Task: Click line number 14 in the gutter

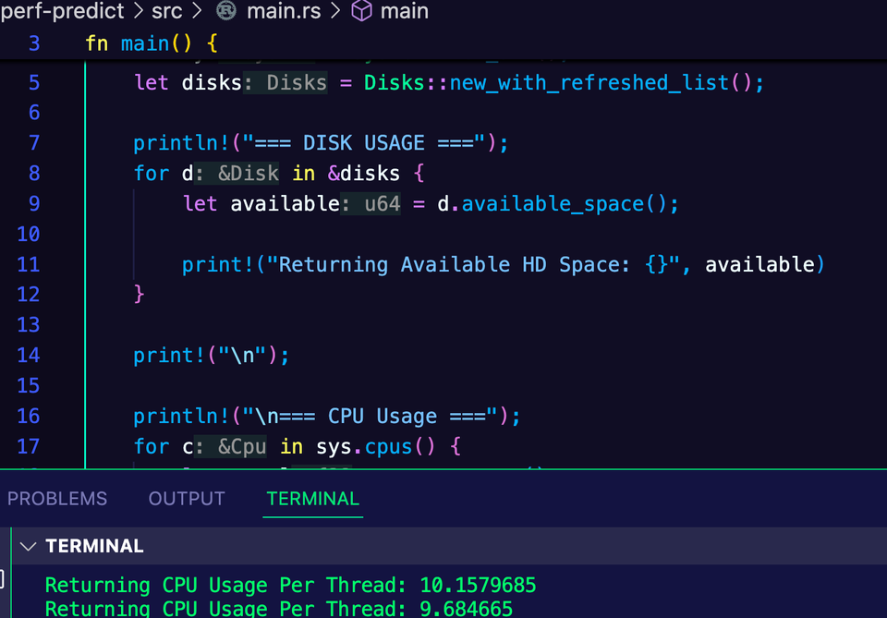Action: click(29, 355)
